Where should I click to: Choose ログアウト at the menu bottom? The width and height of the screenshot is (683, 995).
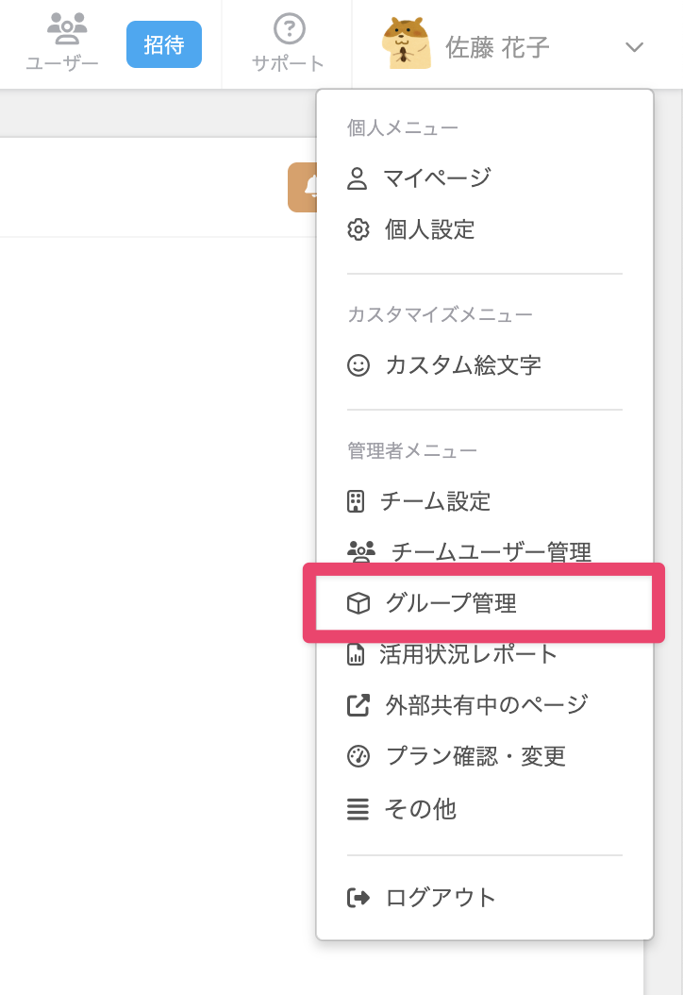point(439,897)
